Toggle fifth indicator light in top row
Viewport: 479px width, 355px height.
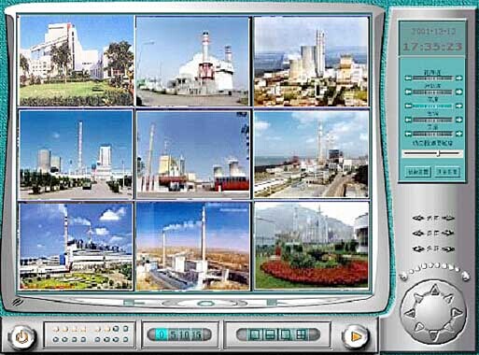point(98,329)
